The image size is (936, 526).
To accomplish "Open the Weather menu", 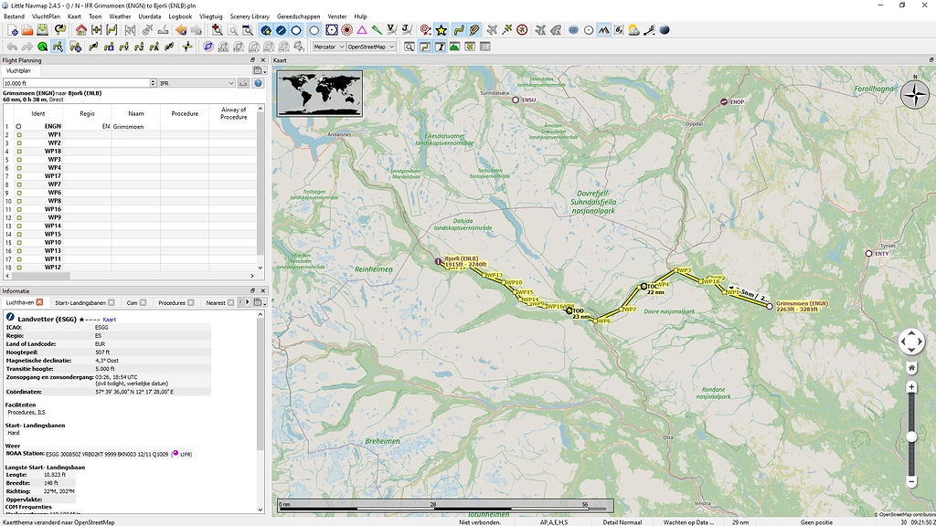I will coord(119,16).
